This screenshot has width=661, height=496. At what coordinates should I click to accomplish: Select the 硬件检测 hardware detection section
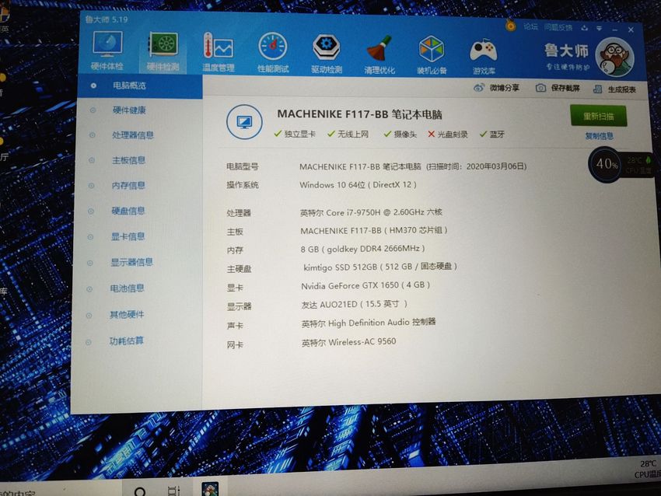click(x=163, y=51)
